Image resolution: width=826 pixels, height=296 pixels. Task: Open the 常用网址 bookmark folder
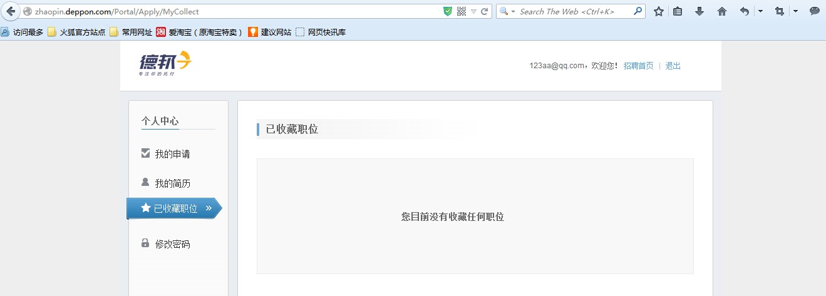tap(131, 32)
